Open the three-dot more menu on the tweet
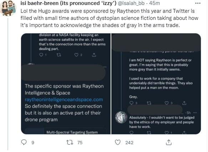This screenshot has width=208, height=152. [198, 3]
